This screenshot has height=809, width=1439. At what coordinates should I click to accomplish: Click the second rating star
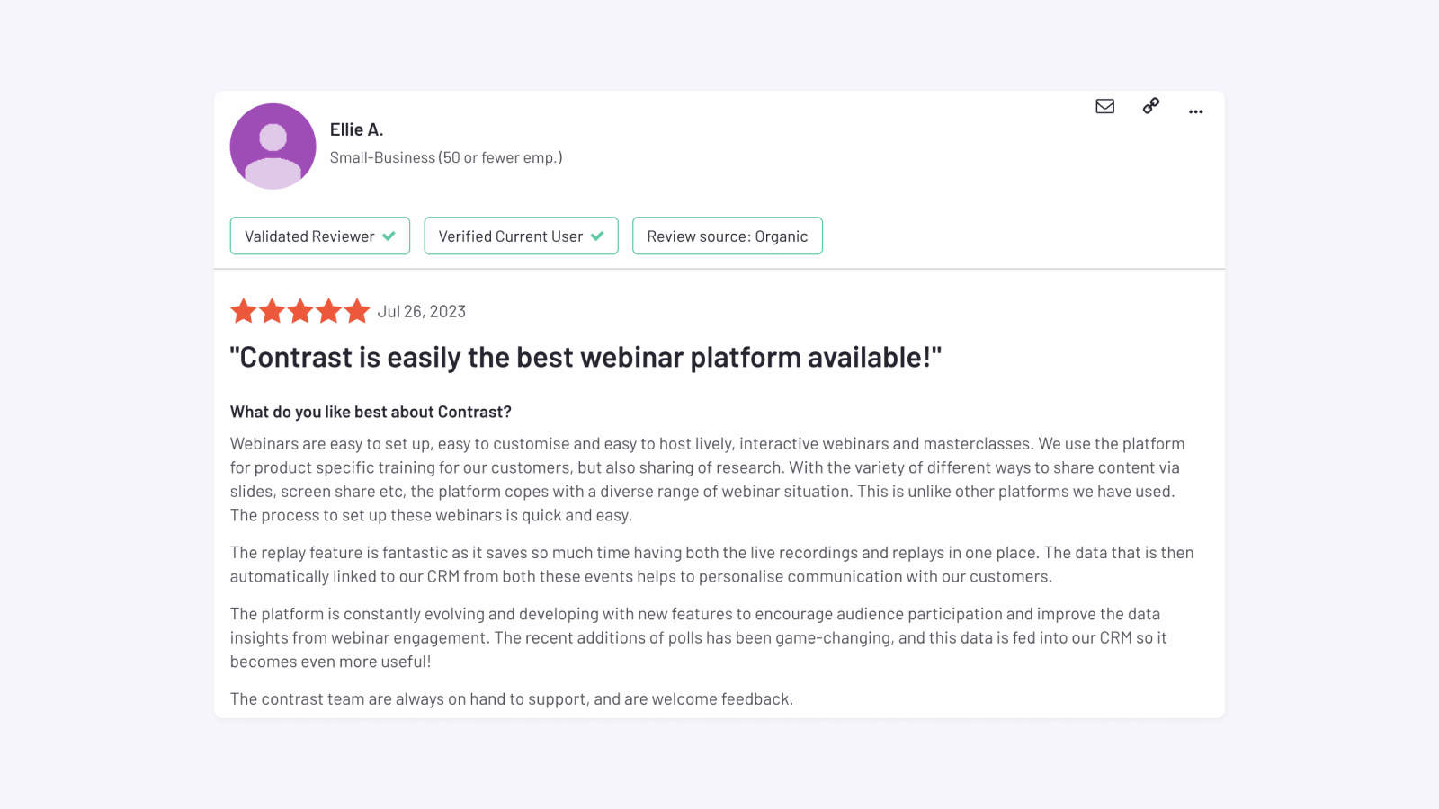pyautogui.click(x=272, y=311)
